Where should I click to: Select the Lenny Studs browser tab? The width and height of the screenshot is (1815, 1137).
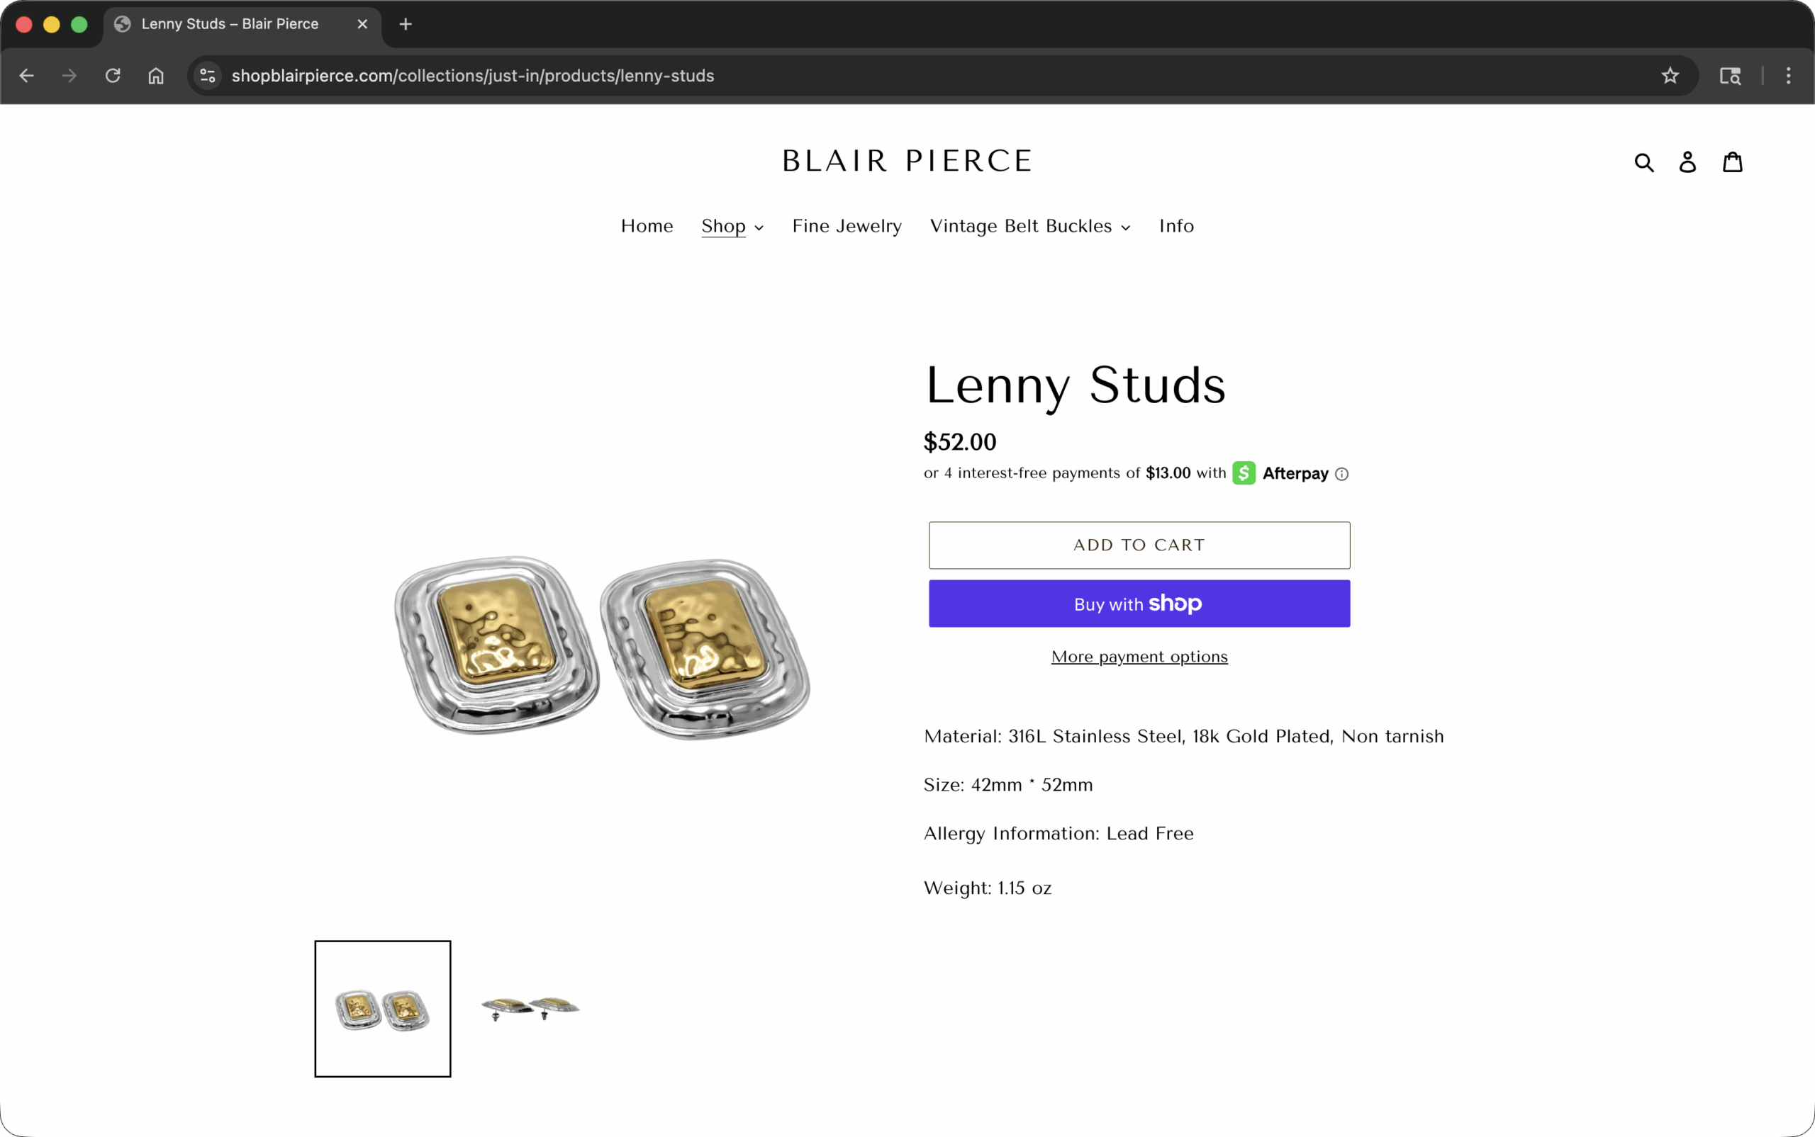coord(230,23)
